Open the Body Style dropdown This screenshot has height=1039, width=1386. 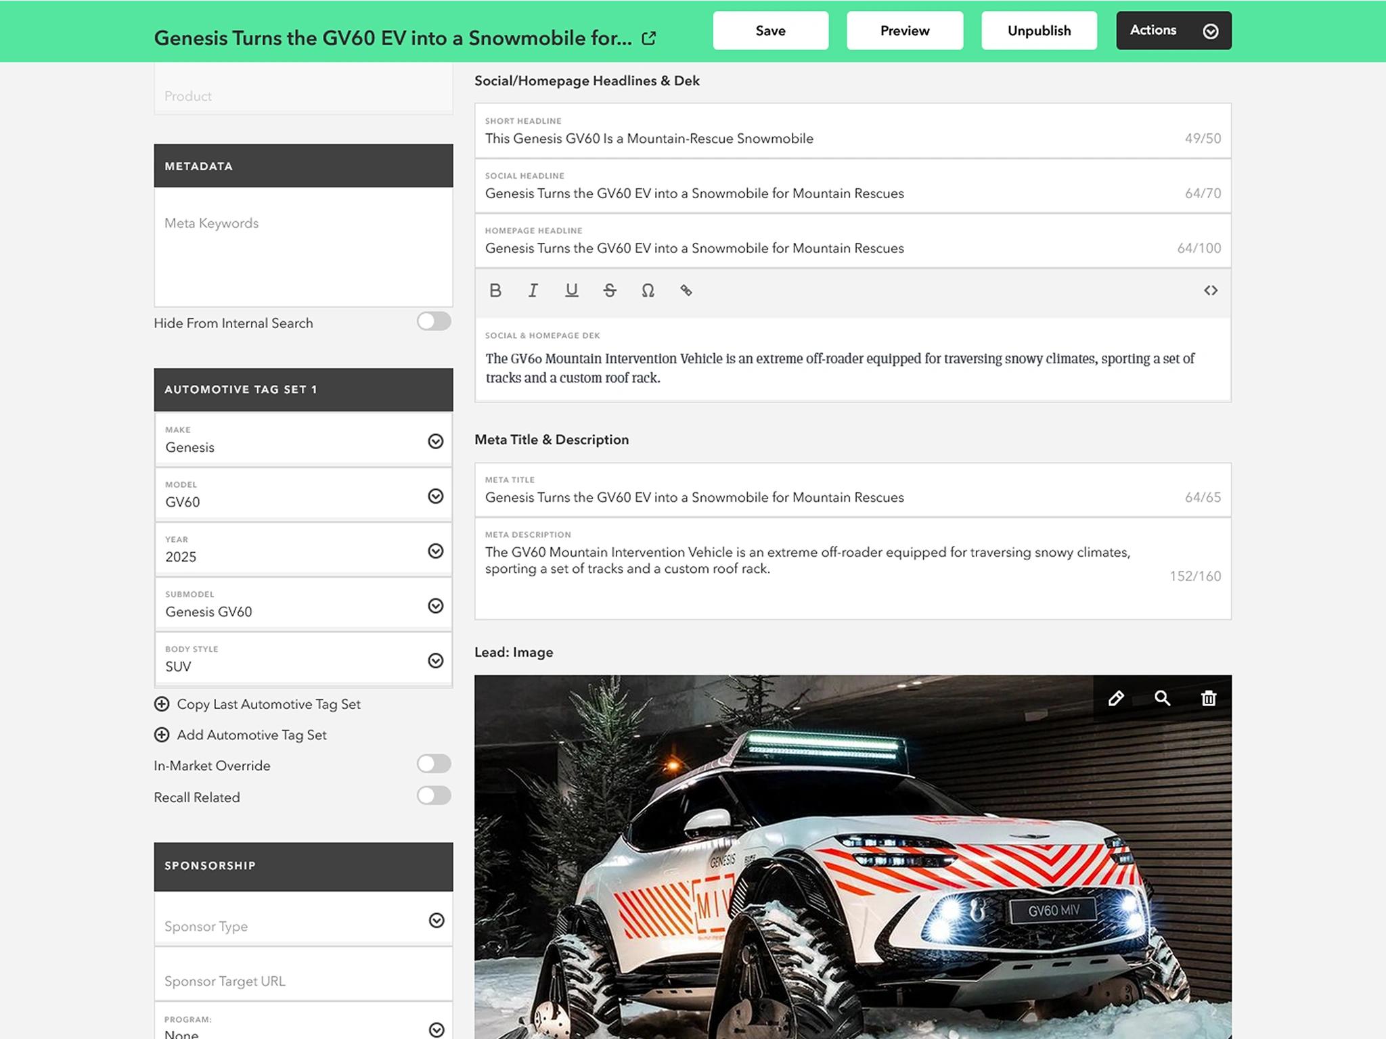pyautogui.click(x=436, y=660)
